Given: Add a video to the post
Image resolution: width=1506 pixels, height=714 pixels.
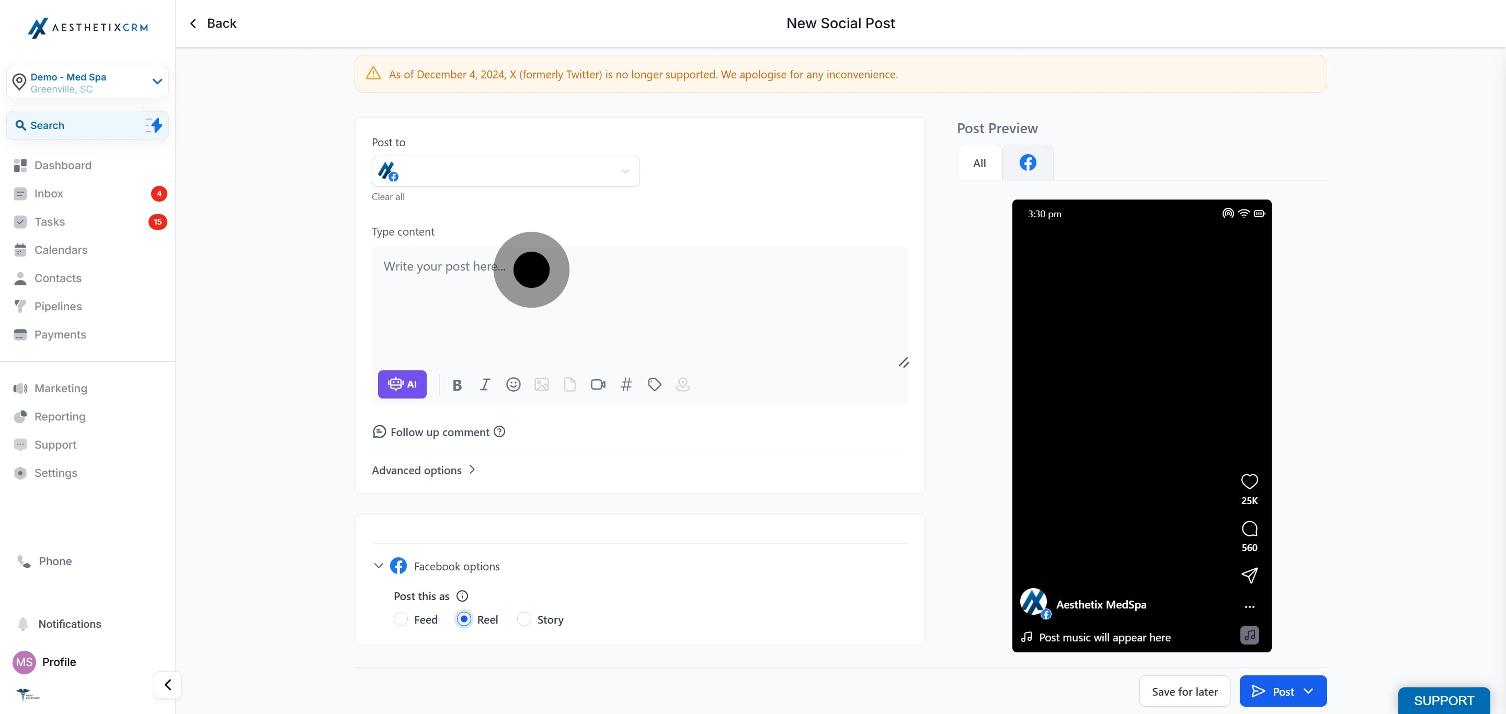Looking at the screenshot, I should coord(598,385).
